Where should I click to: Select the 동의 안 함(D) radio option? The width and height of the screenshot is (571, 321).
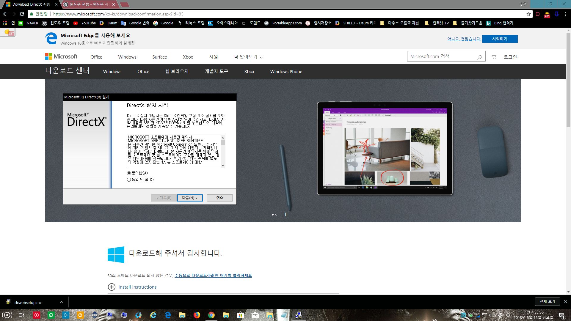tap(129, 180)
